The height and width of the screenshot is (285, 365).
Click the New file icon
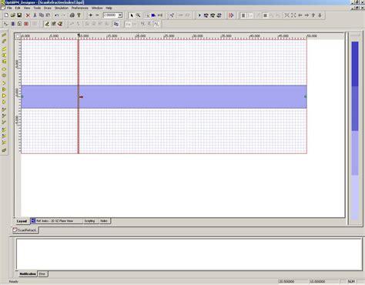coord(6,15)
